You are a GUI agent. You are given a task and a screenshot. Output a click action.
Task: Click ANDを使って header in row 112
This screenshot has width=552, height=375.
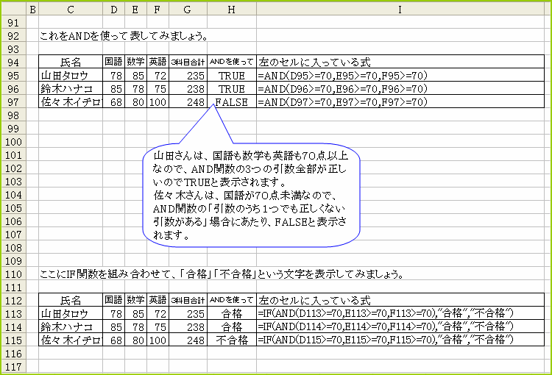tap(232, 301)
